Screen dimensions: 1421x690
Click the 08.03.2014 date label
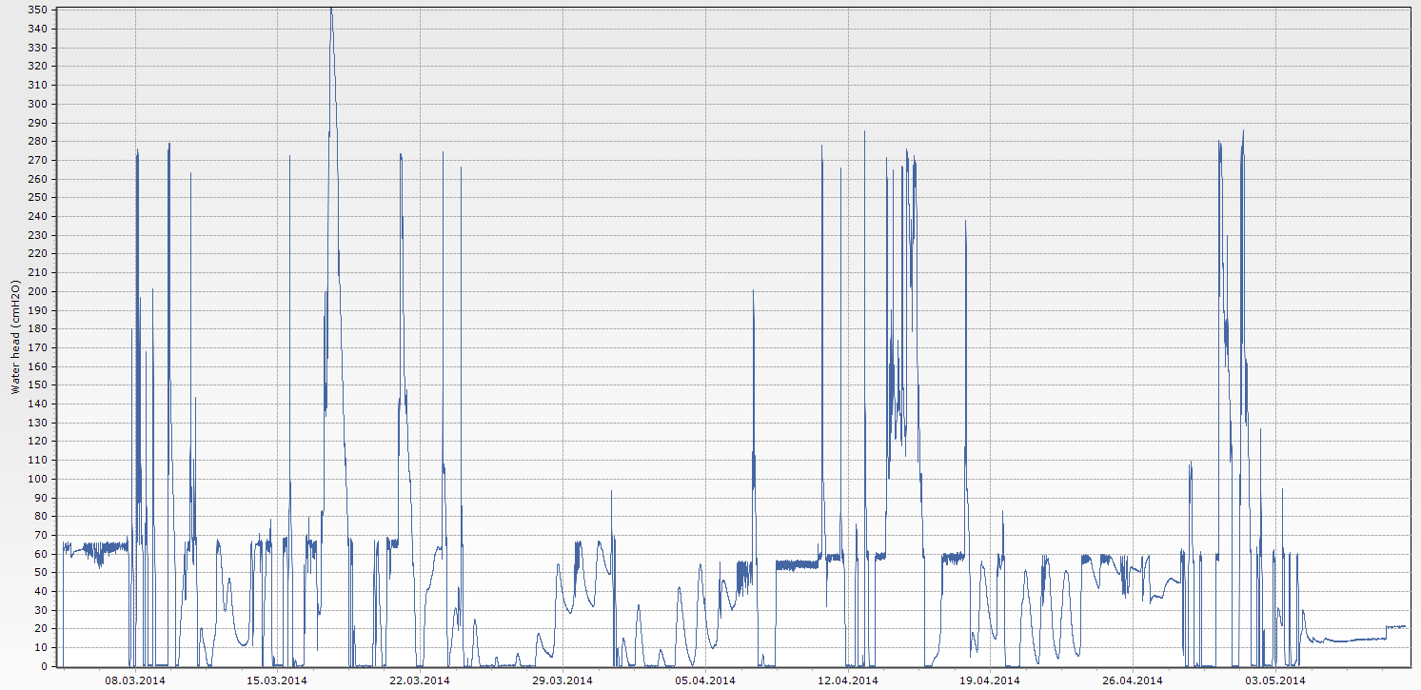(135, 680)
